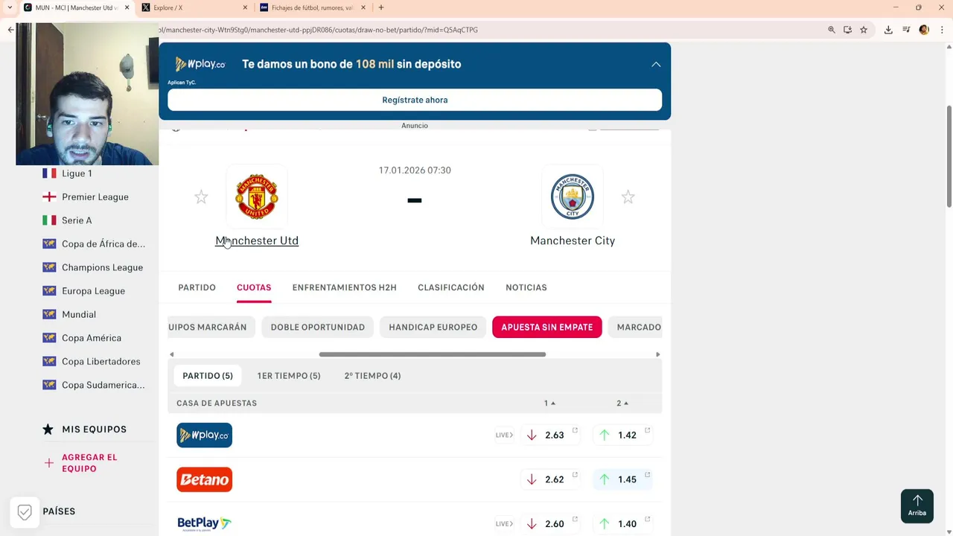The image size is (953, 536).
Task: Sort by column 1 odds
Action: [549, 403]
